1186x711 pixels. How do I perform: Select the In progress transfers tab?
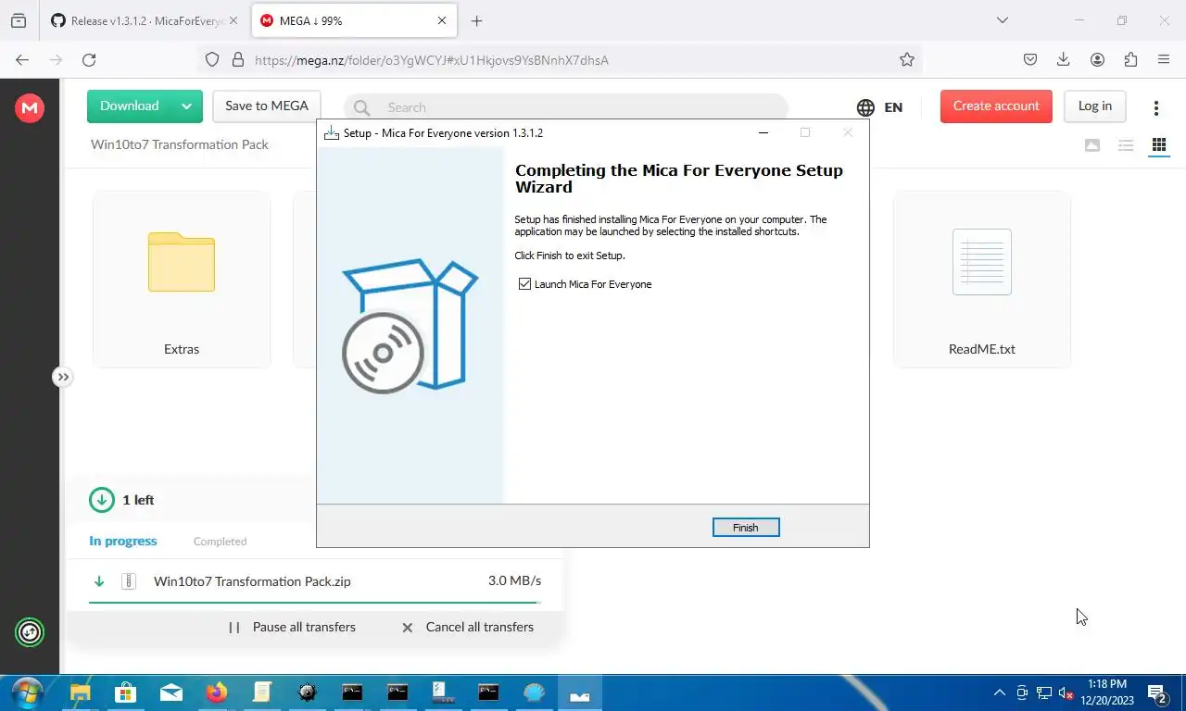point(123,541)
